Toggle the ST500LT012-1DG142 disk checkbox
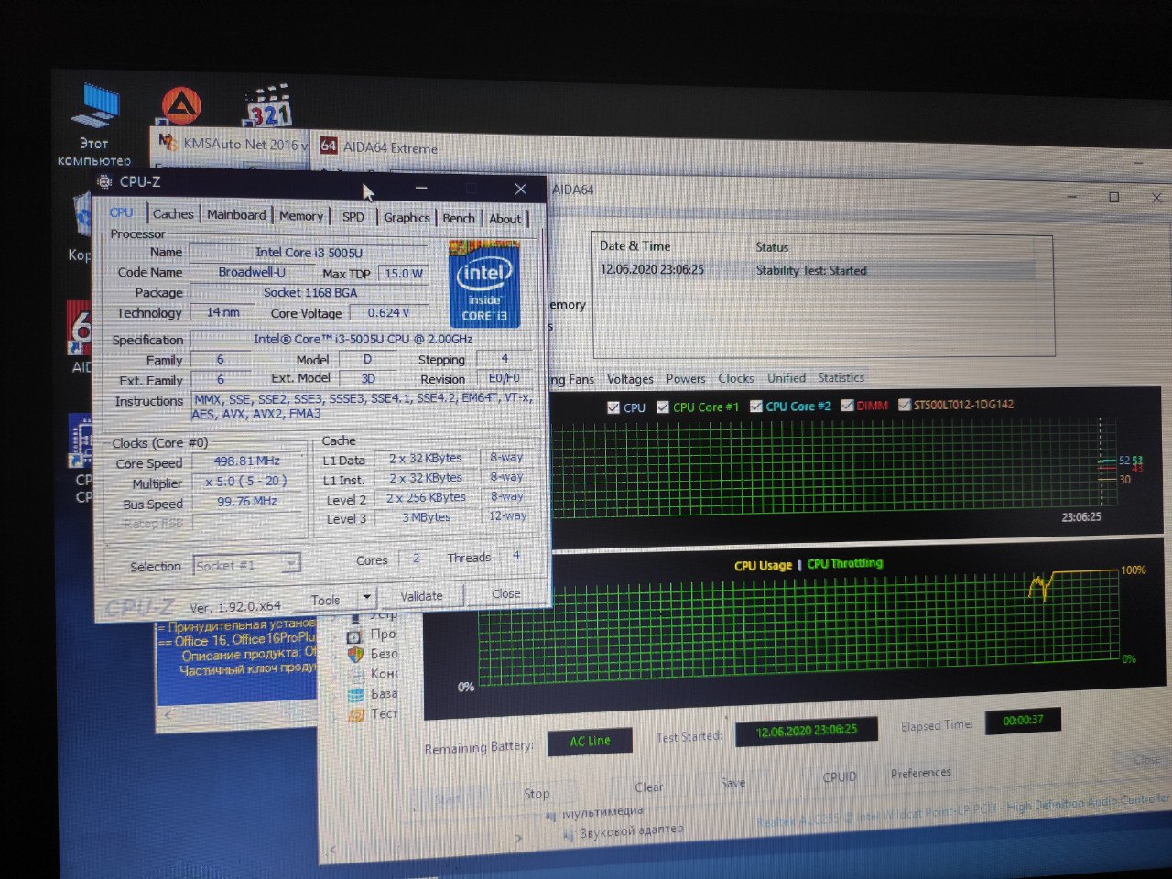Image resolution: width=1172 pixels, height=879 pixels. coord(905,405)
